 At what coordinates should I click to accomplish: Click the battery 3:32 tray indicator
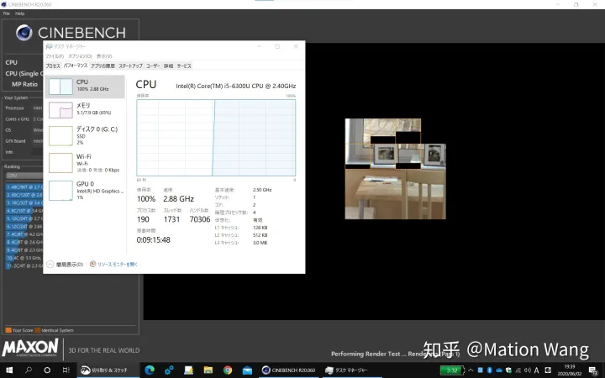tap(452, 370)
